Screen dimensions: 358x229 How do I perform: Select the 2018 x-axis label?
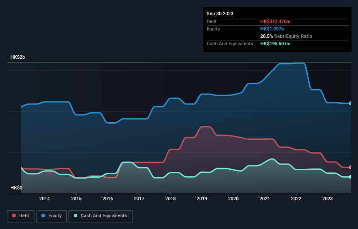(170, 199)
